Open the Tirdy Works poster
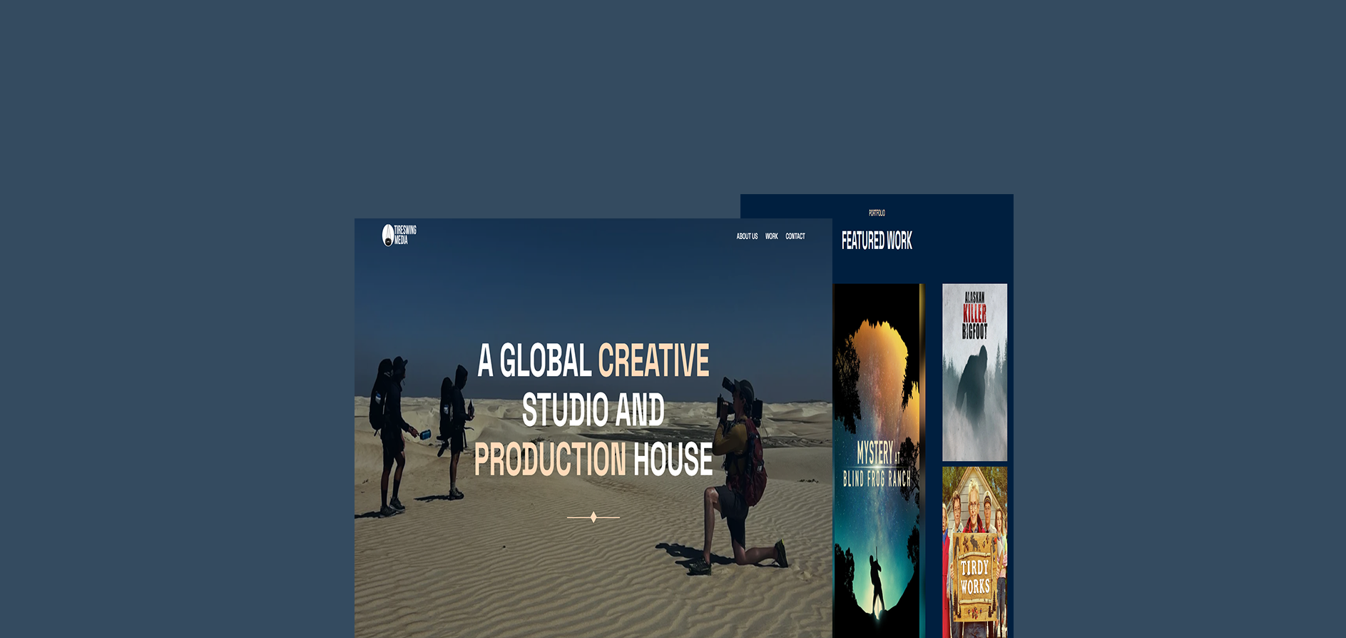 pos(974,552)
